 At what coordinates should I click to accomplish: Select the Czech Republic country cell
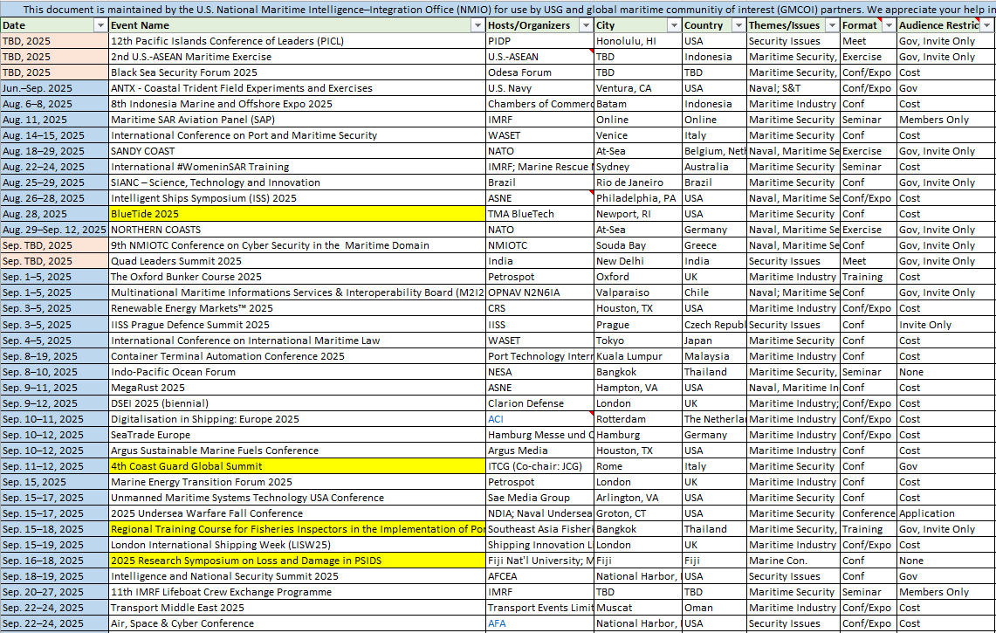pyautogui.click(x=714, y=325)
